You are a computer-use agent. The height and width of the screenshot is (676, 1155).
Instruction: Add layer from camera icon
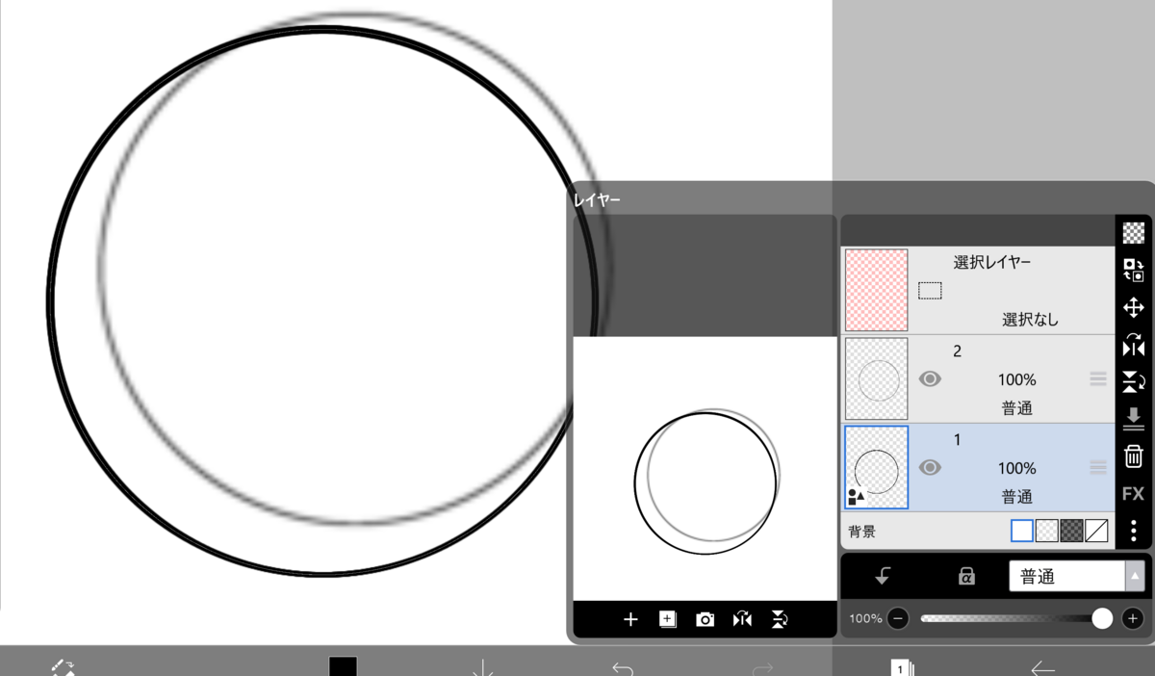click(x=706, y=619)
